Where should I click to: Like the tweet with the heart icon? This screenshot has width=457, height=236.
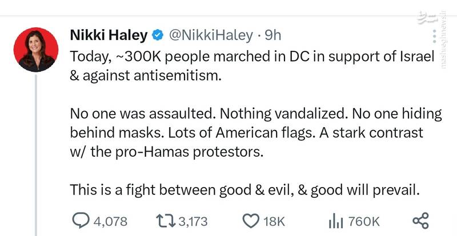pos(251,221)
